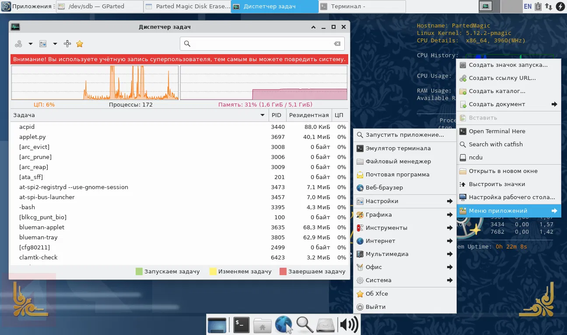Viewport: 567px width, 335px height.
Task: Select the crosshair identify-window tool
Action: click(x=67, y=44)
